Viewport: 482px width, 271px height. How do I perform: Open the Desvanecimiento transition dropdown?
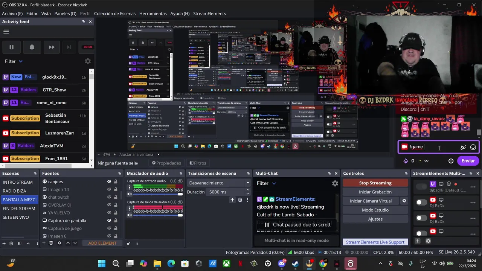coord(219,183)
